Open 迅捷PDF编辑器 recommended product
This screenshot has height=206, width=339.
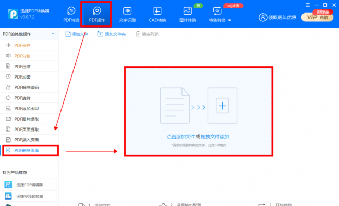click(x=29, y=185)
